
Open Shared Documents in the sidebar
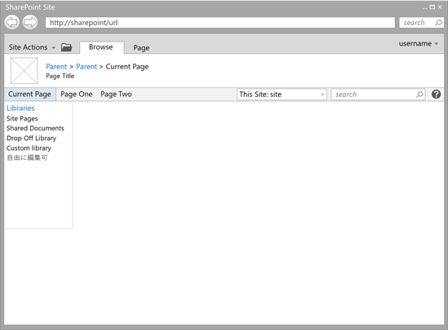coord(35,128)
